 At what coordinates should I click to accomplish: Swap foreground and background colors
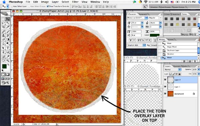pos(8,65)
